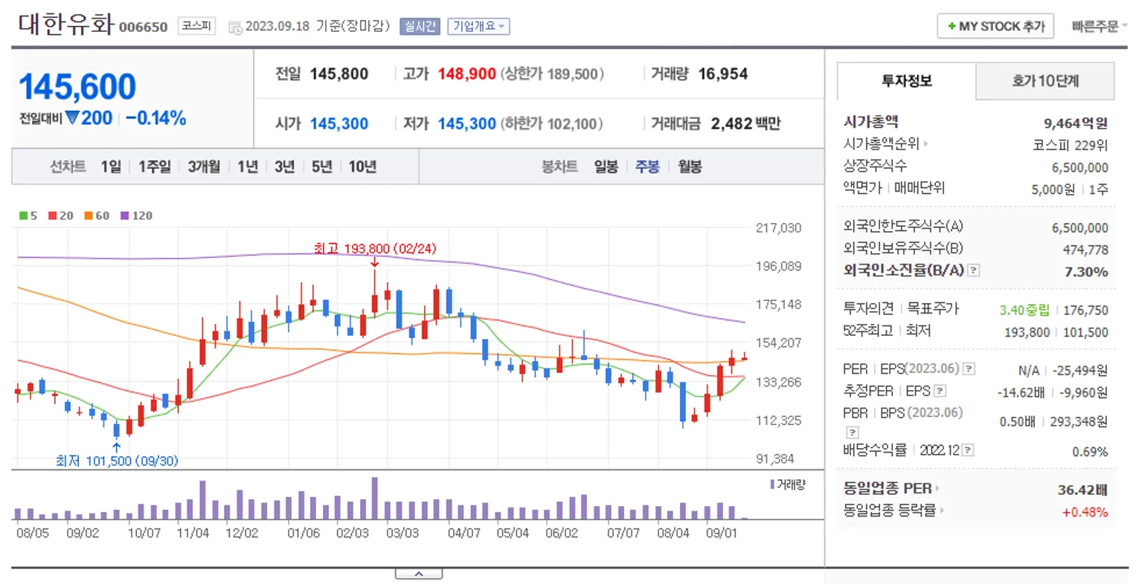Click the green plus icon of MY STOCK 추가

coord(952,27)
